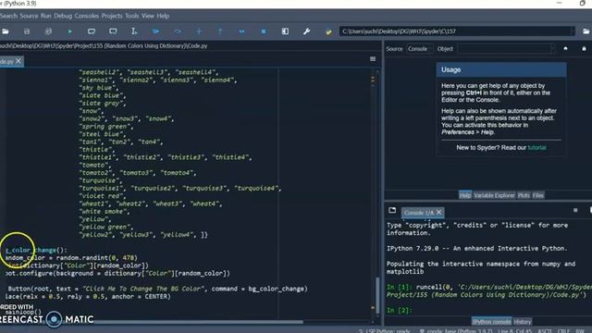Click bg_color_change after command in Button line
This screenshot has height=333, width=592.
(277, 289)
